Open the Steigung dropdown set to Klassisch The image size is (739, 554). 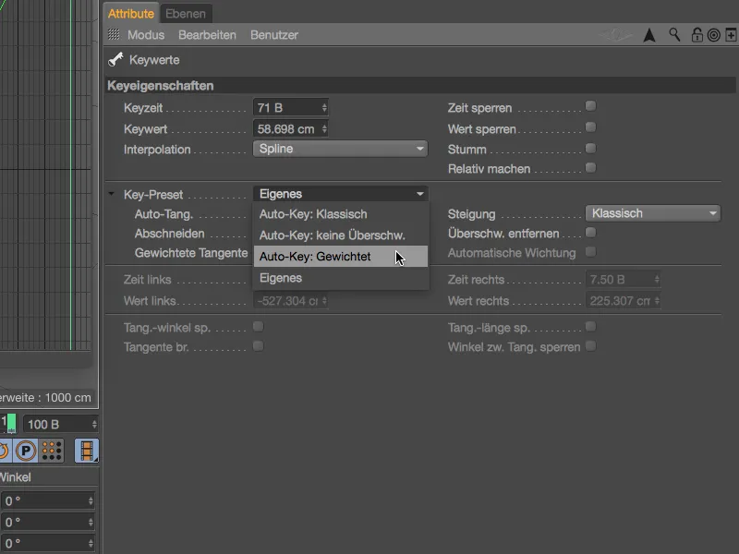point(652,212)
